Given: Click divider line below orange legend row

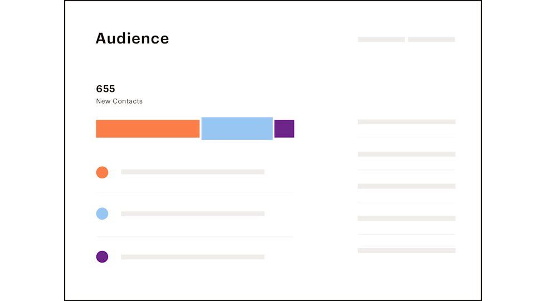Looking at the screenshot, I should tap(195, 192).
